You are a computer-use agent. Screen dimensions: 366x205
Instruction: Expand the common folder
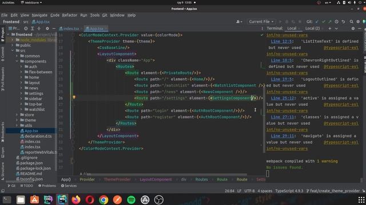pyautogui.click(x=17, y=56)
